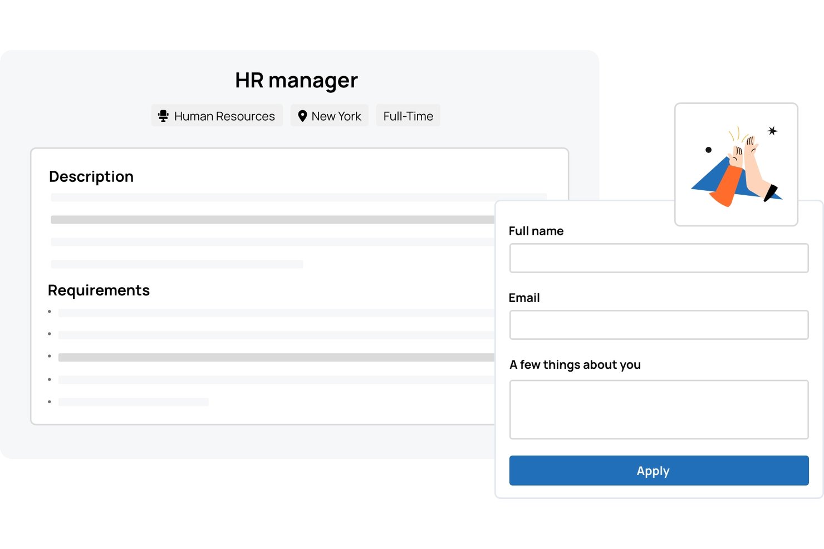Select the Full-Time job type tag
824x549 pixels.
(408, 116)
